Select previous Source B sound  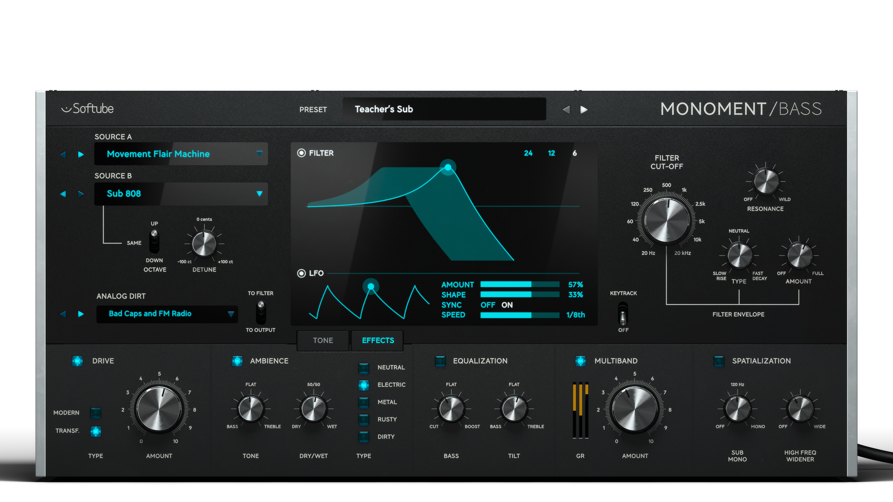click(x=63, y=193)
